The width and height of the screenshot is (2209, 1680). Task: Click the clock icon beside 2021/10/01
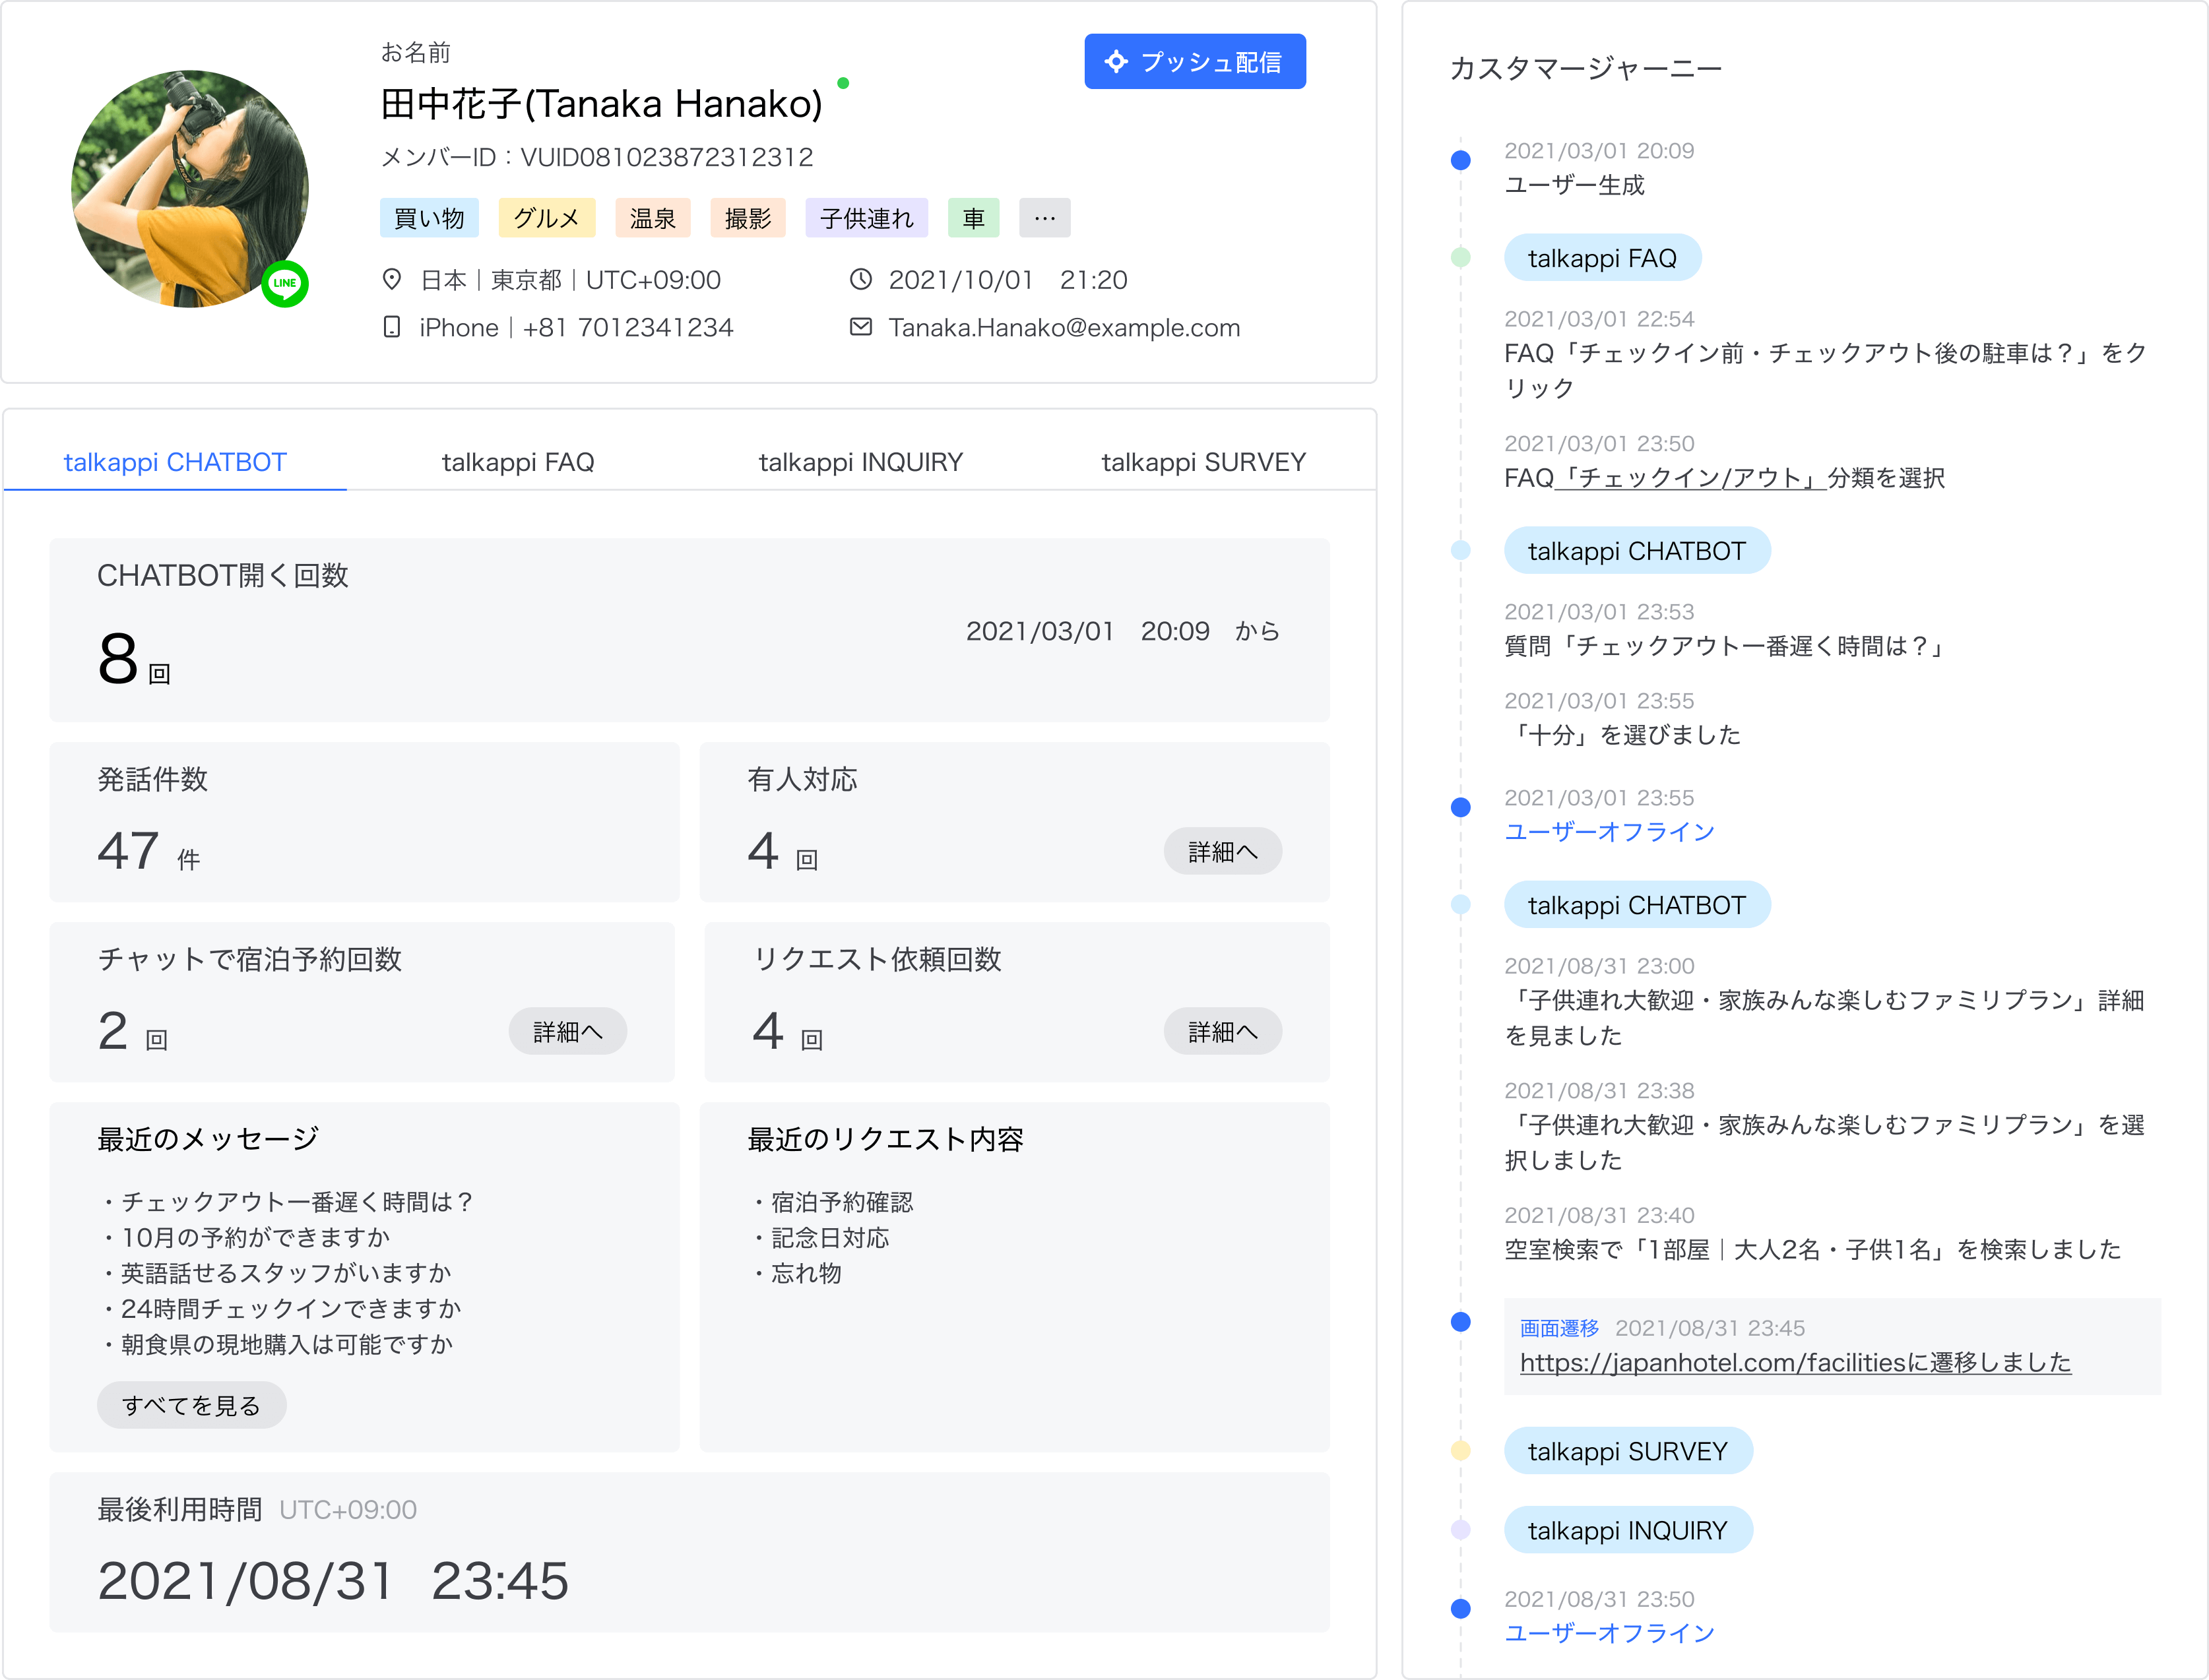[x=860, y=280]
